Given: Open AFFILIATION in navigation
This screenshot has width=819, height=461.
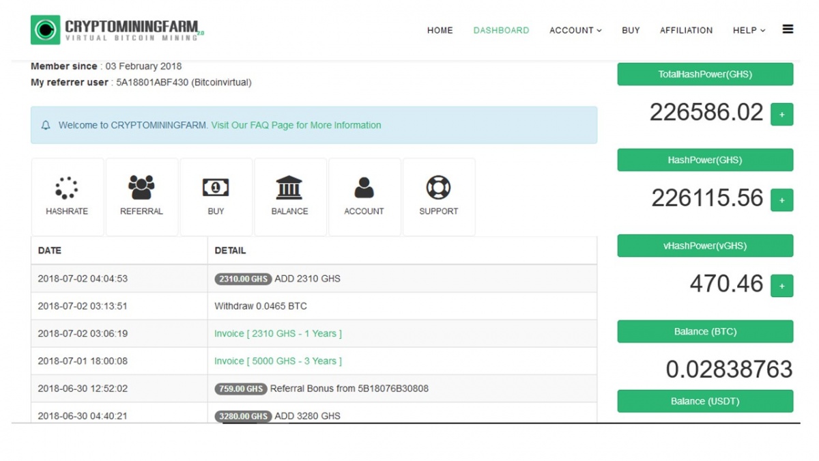Looking at the screenshot, I should (x=687, y=30).
